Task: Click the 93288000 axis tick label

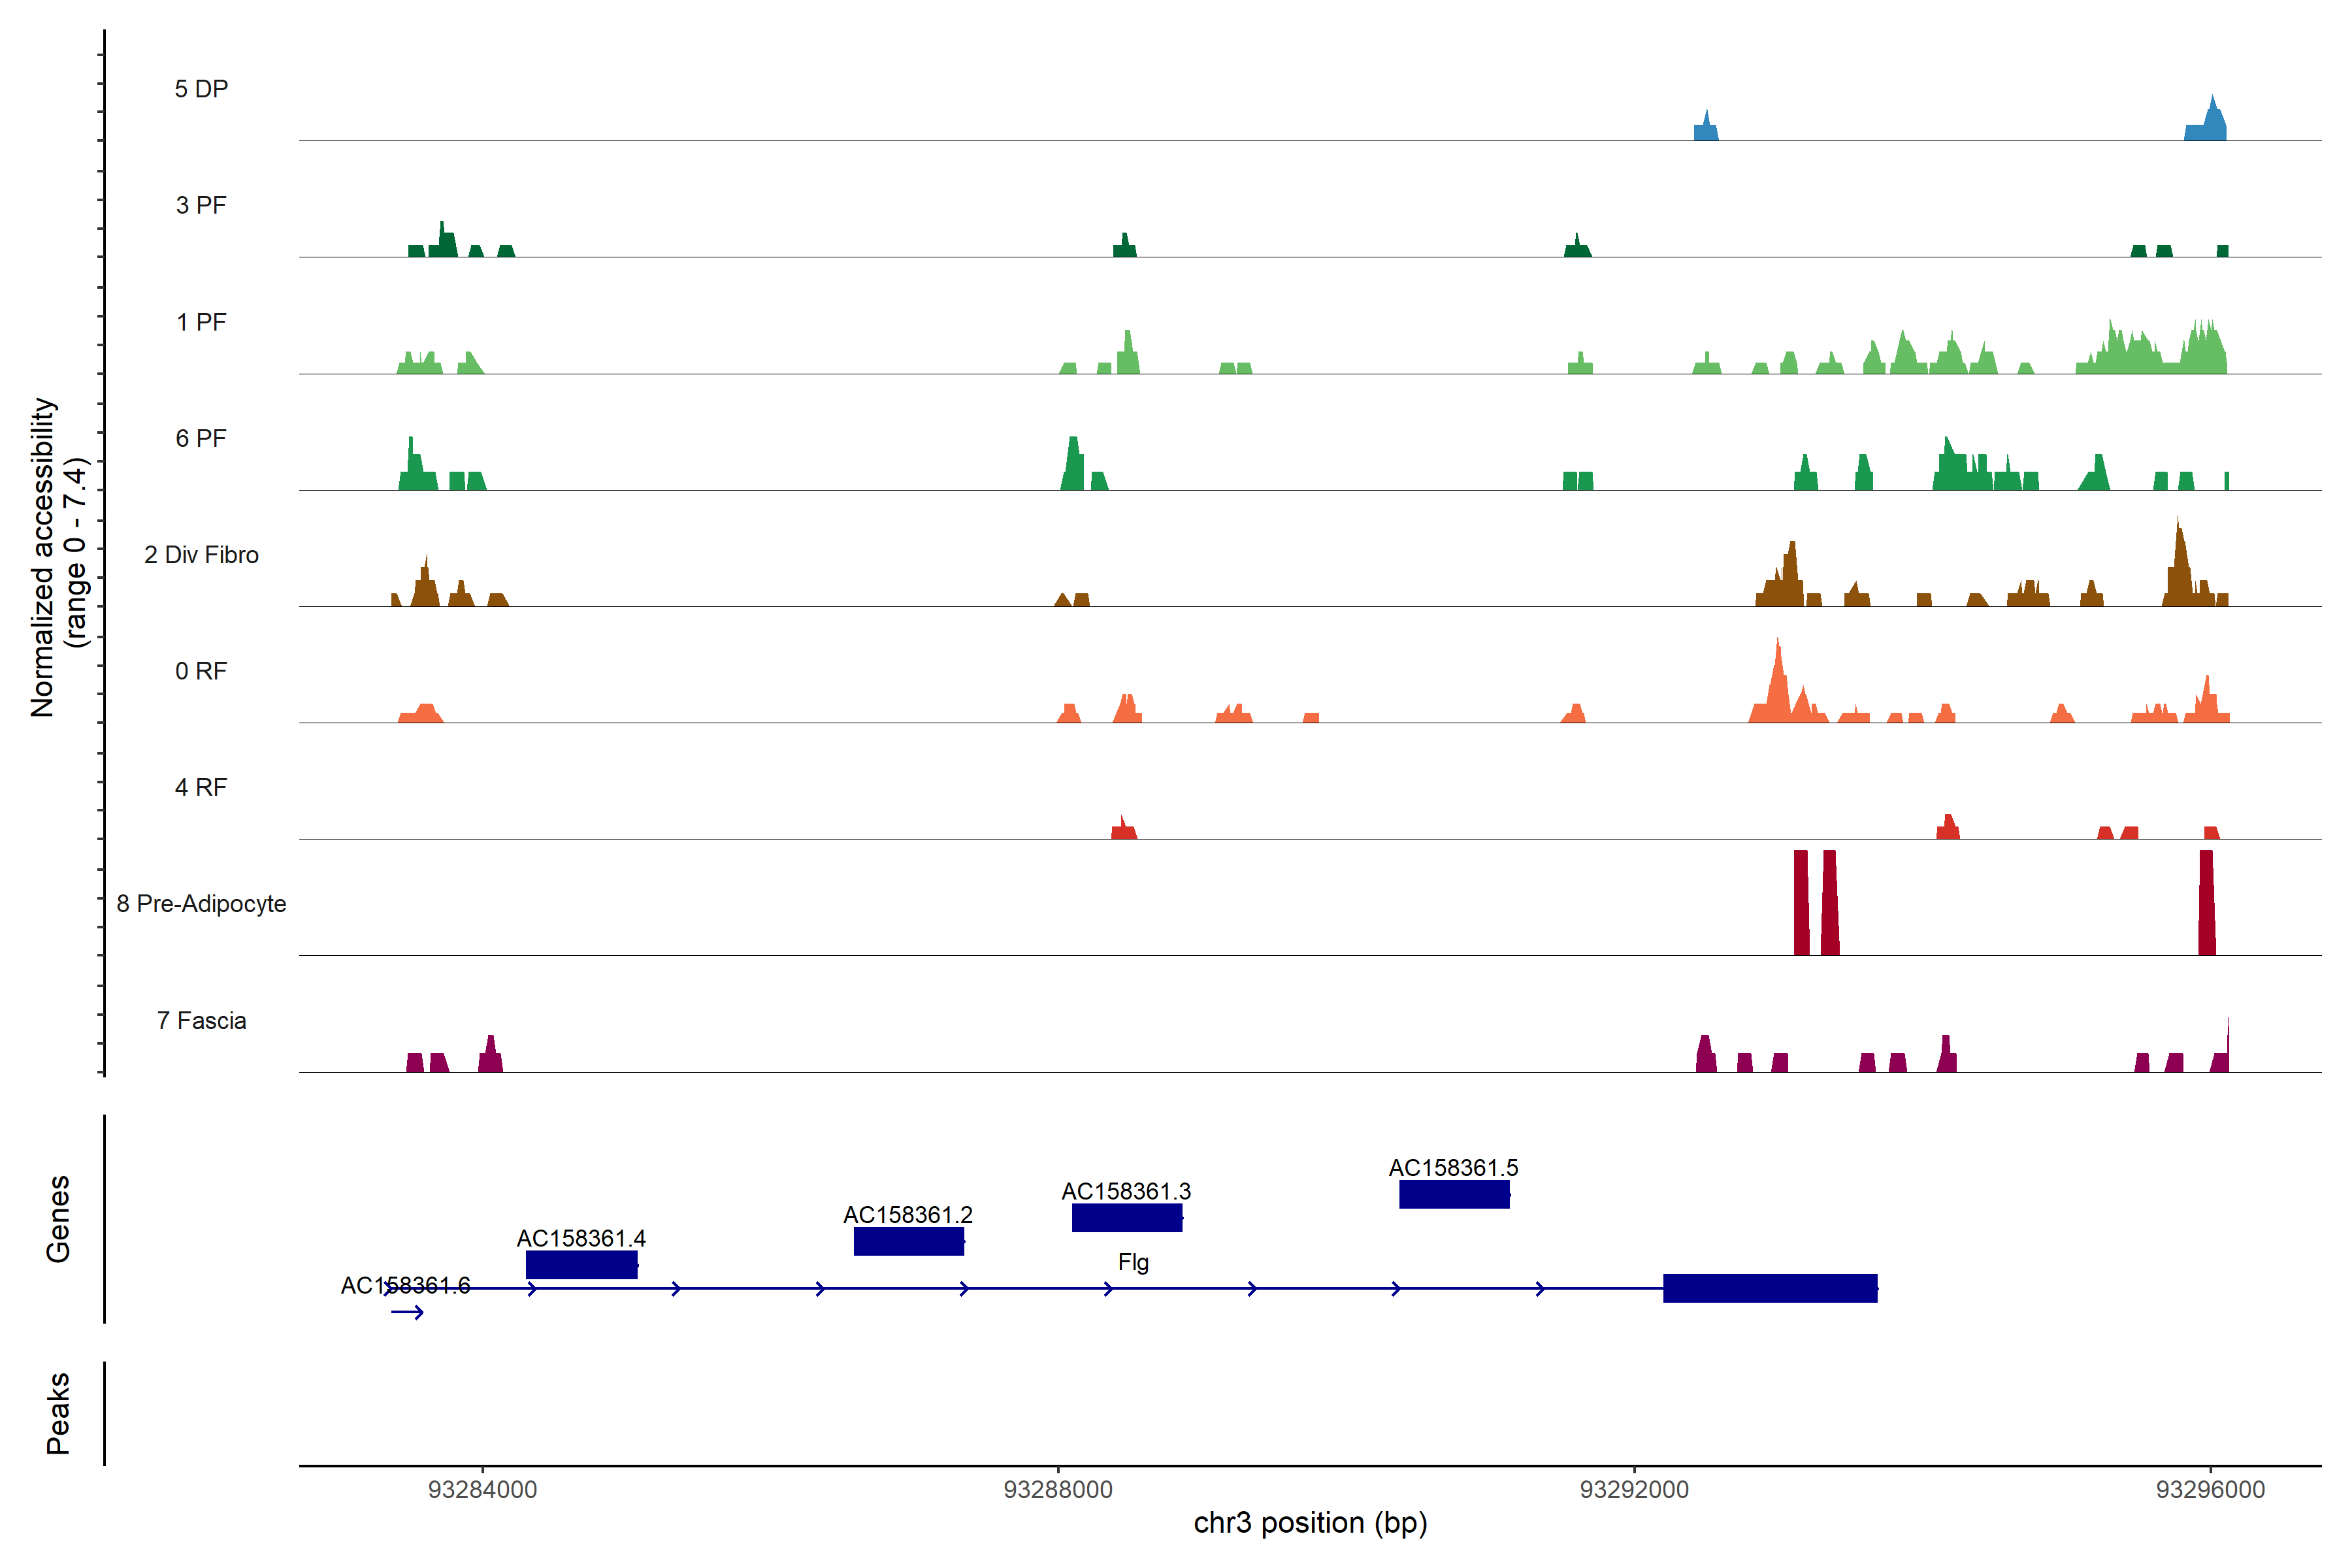Action: click(x=1058, y=1490)
